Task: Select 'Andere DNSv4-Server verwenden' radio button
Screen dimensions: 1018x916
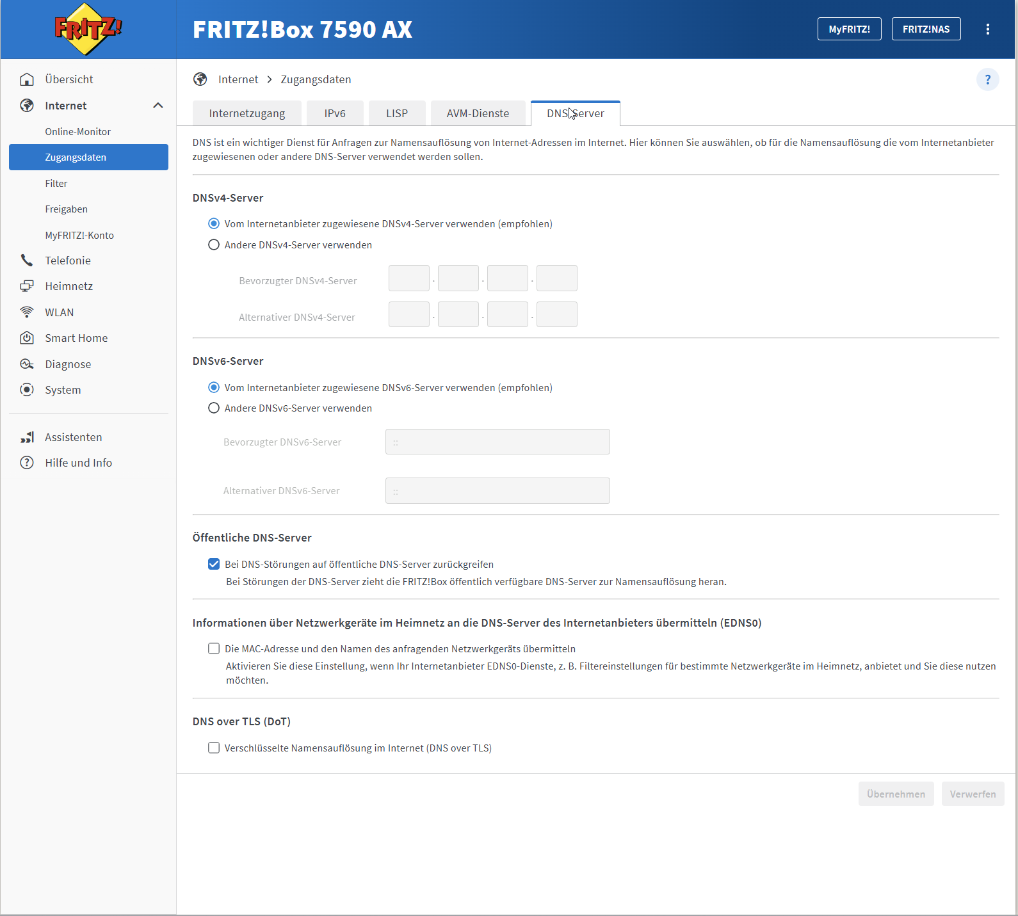Action: [x=214, y=245]
